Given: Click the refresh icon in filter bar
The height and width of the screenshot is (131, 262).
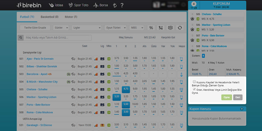Looking at the screenshot, I should (180, 28).
